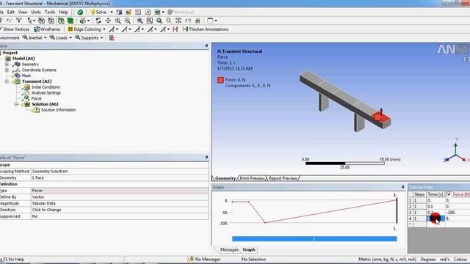This screenshot has height=264, width=470.
Task: Switch to the Geometry view tab
Action: pyautogui.click(x=225, y=178)
